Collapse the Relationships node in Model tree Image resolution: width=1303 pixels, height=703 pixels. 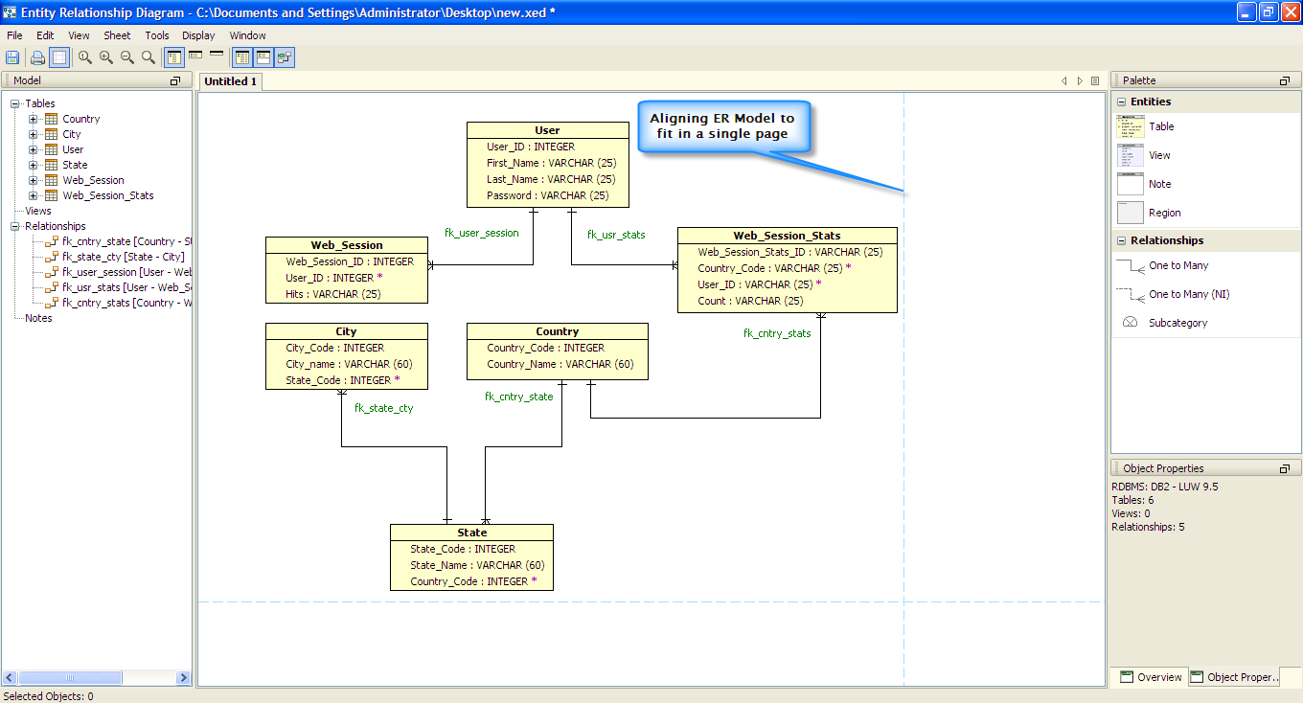tap(15, 226)
